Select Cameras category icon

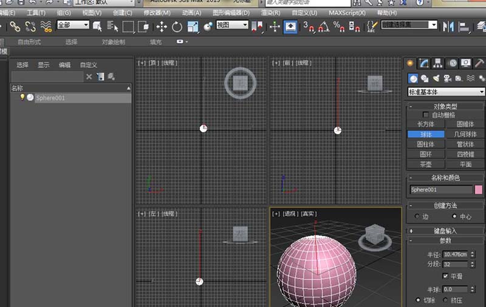coord(447,79)
